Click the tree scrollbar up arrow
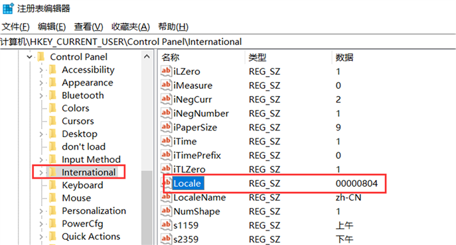Image resolution: width=456 pixels, height=245 pixels. click(x=147, y=57)
